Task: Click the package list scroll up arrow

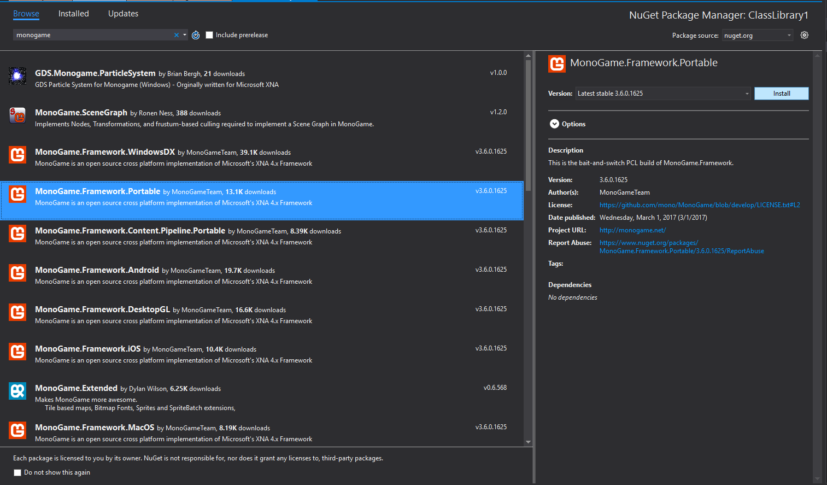Action: [x=528, y=55]
